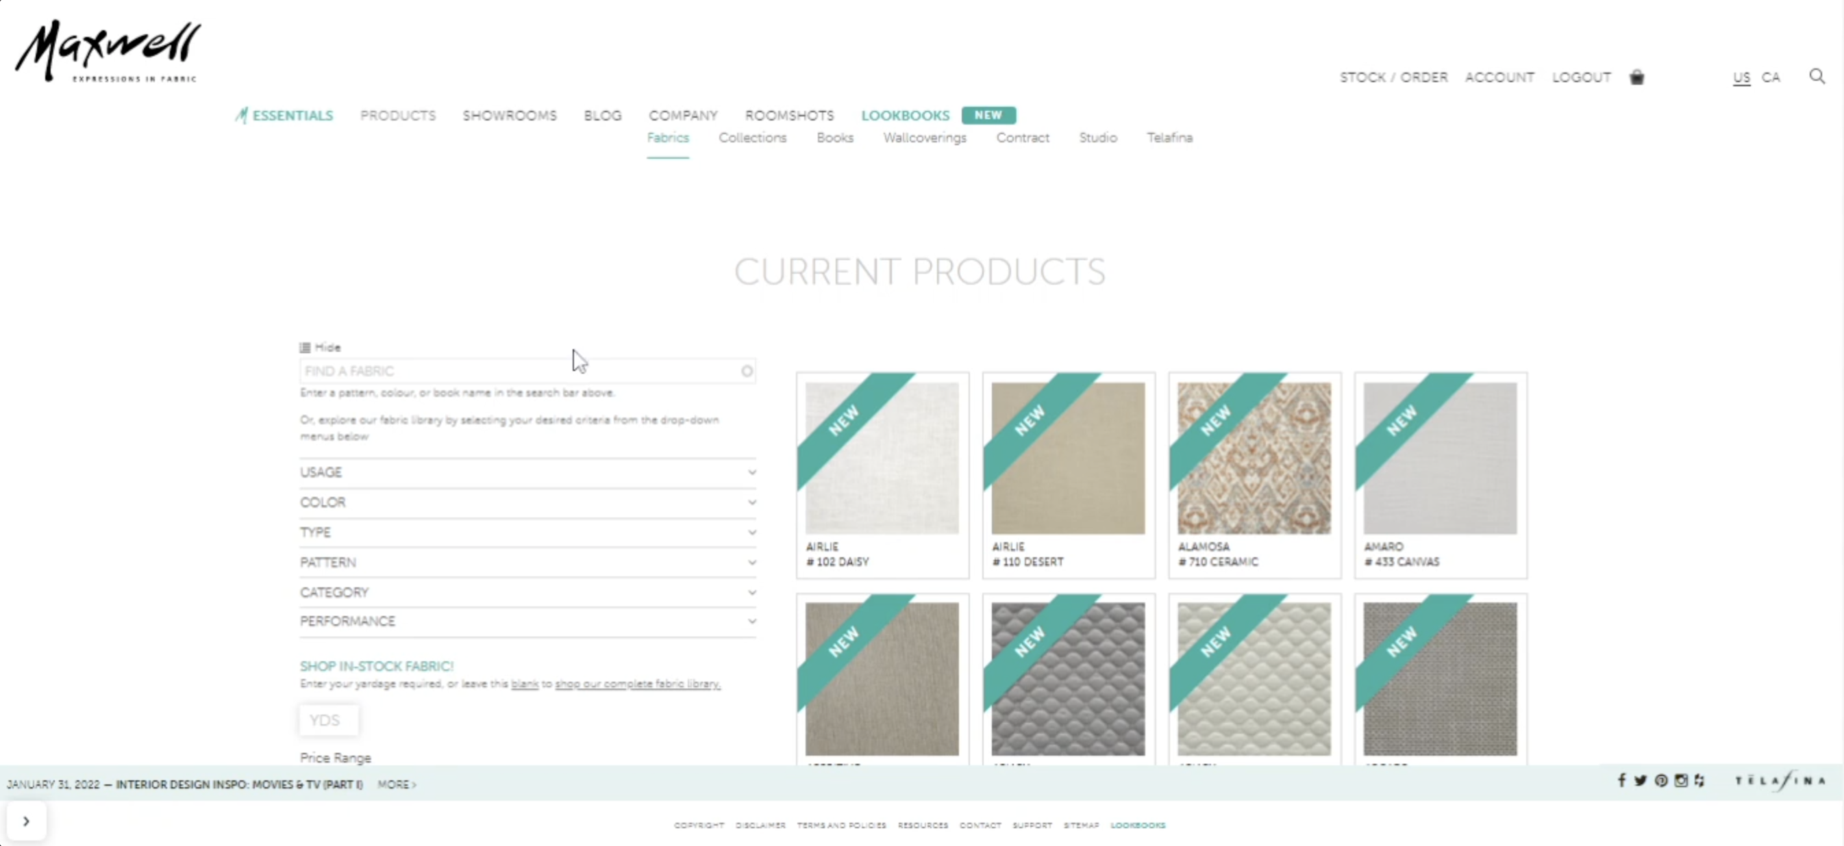The image size is (1844, 846).
Task: Open the LOOKBOOKS menu item
Action: (x=905, y=115)
